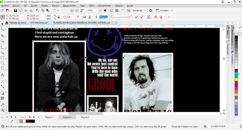Expand the zoom level dropdown
Image resolution: width=242 pixels, height=130 pixels.
(100, 10)
